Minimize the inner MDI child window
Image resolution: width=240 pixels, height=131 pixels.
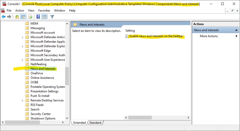[227, 11]
